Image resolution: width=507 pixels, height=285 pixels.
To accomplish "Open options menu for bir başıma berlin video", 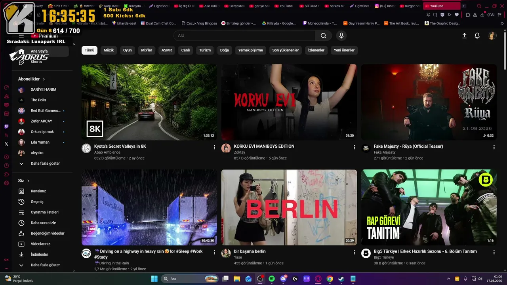I will [354, 252].
